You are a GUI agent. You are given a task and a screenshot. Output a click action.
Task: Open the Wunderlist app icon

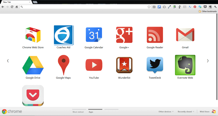(124, 65)
